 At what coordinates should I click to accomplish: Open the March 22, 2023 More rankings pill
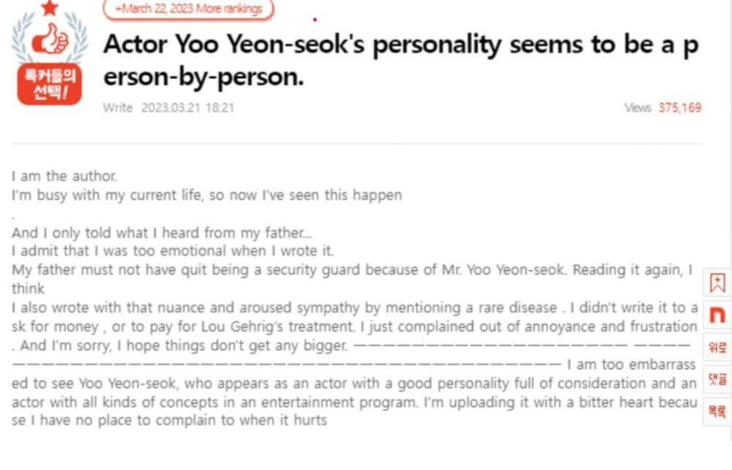(188, 10)
